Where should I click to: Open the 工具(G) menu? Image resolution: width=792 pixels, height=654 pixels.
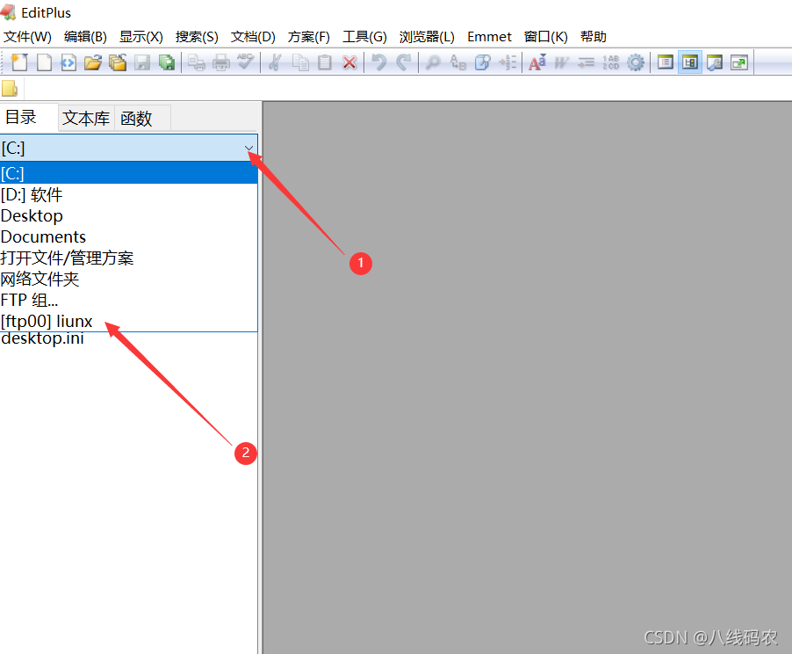364,36
